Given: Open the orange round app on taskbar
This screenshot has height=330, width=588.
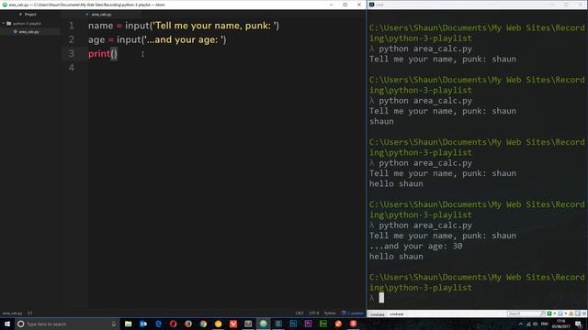Looking at the screenshot, I should click(338, 324).
